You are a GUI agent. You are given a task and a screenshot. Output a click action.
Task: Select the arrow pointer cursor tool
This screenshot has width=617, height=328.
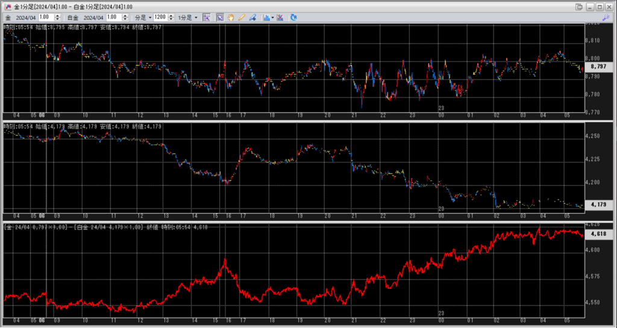click(x=220, y=17)
